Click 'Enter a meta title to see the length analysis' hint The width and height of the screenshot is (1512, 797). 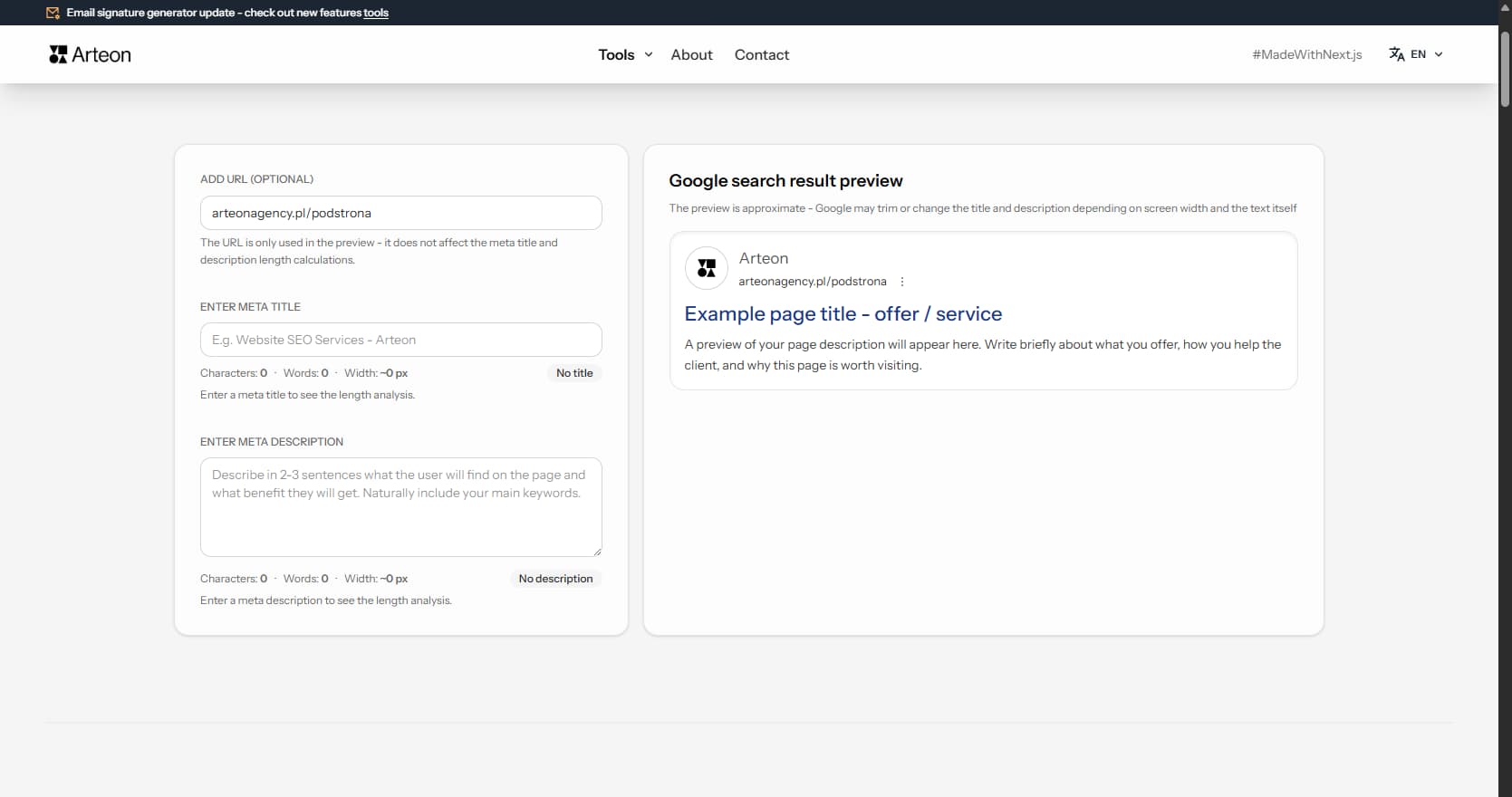point(307,395)
